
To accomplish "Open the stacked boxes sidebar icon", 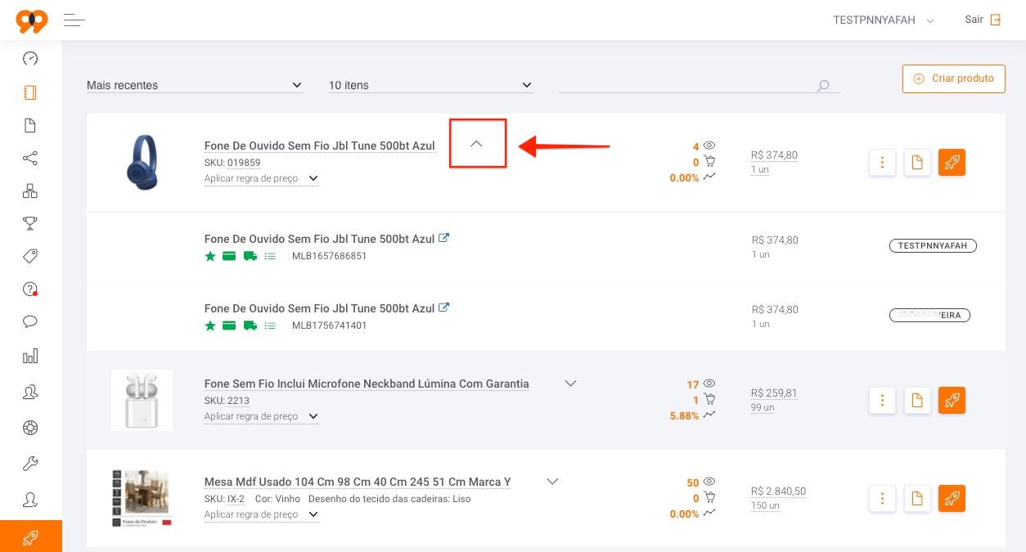I will 30,191.
